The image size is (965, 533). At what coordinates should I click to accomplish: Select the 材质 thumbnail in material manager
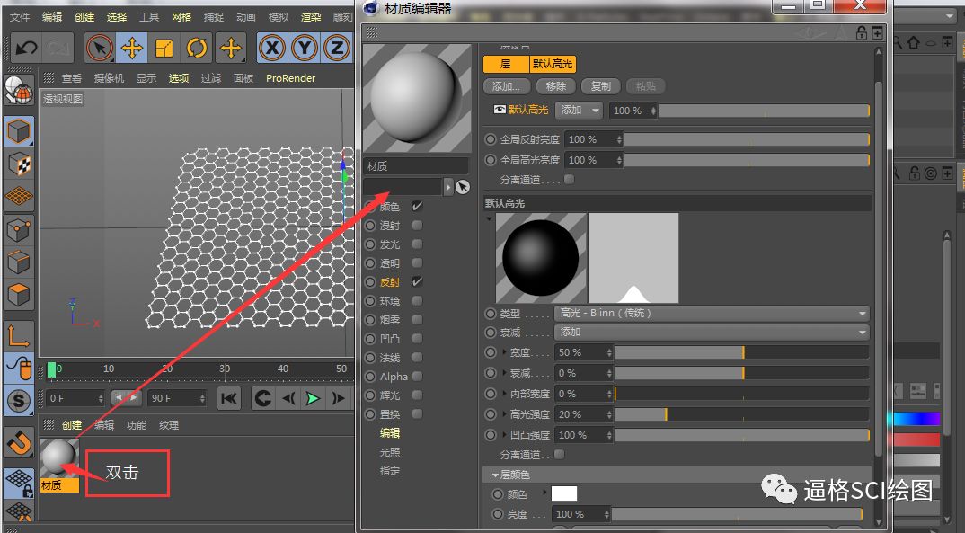pos(59,457)
